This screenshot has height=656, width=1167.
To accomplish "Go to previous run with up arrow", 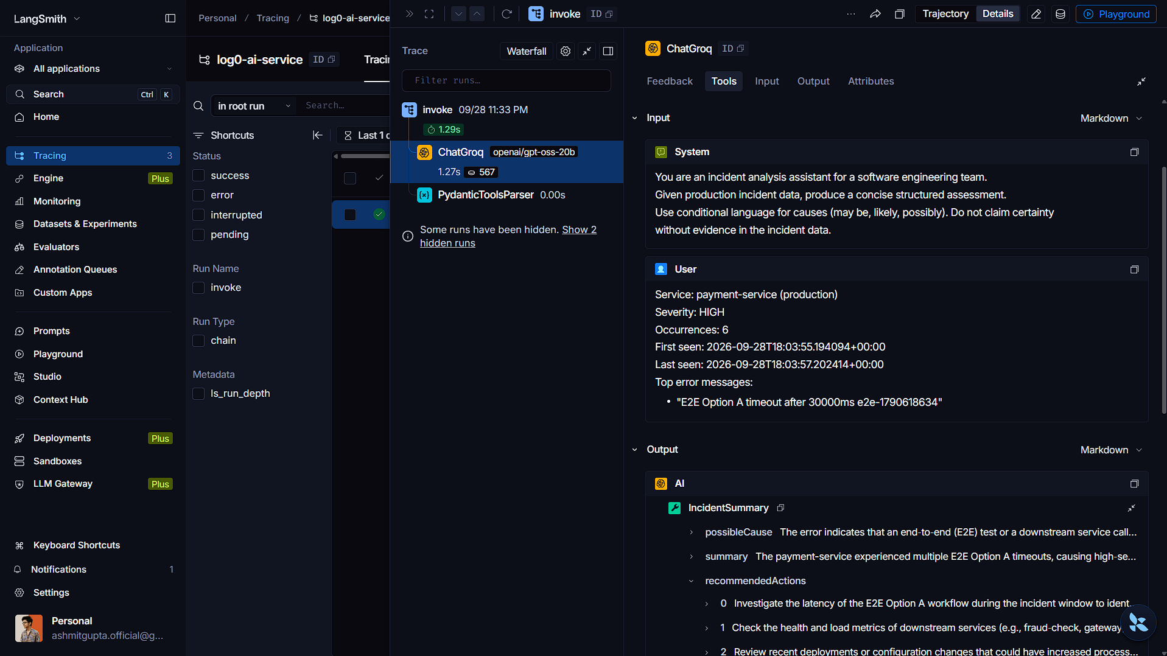I will (477, 14).
